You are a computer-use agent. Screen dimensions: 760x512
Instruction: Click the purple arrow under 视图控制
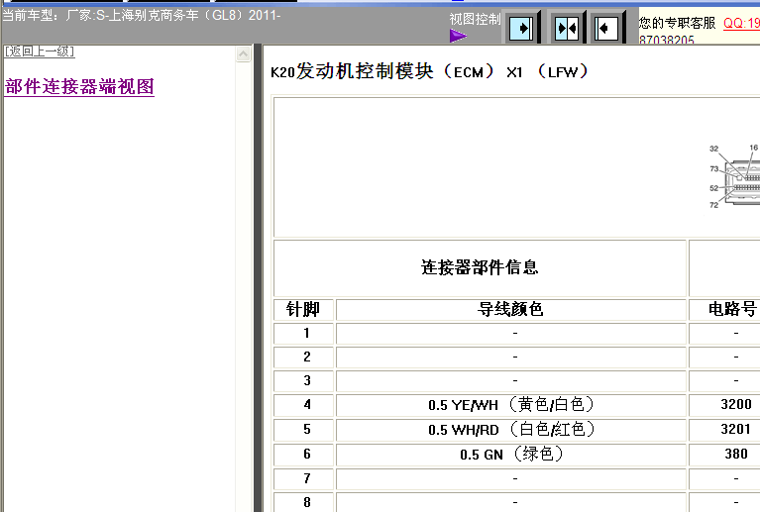(x=458, y=36)
